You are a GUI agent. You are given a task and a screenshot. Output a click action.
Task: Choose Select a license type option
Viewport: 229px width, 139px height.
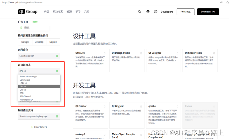[39, 77]
